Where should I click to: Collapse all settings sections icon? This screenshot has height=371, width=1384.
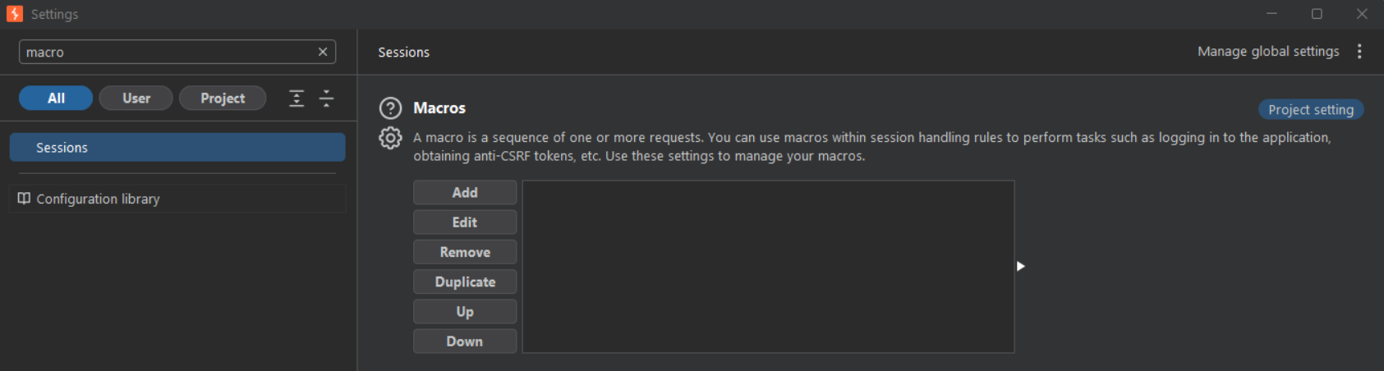pyautogui.click(x=326, y=98)
